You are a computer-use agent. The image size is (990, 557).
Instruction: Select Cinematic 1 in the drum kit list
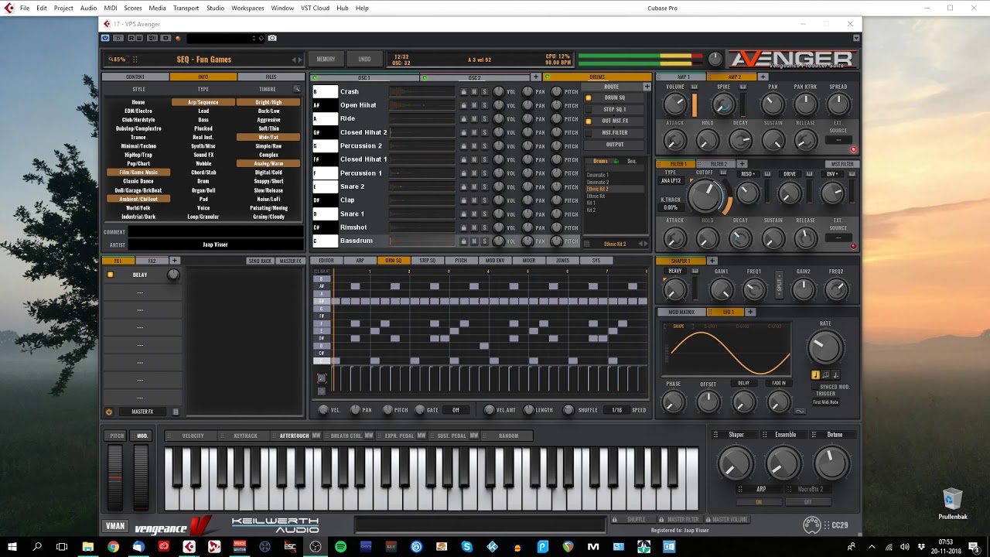pyautogui.click(x=597, y=175)
